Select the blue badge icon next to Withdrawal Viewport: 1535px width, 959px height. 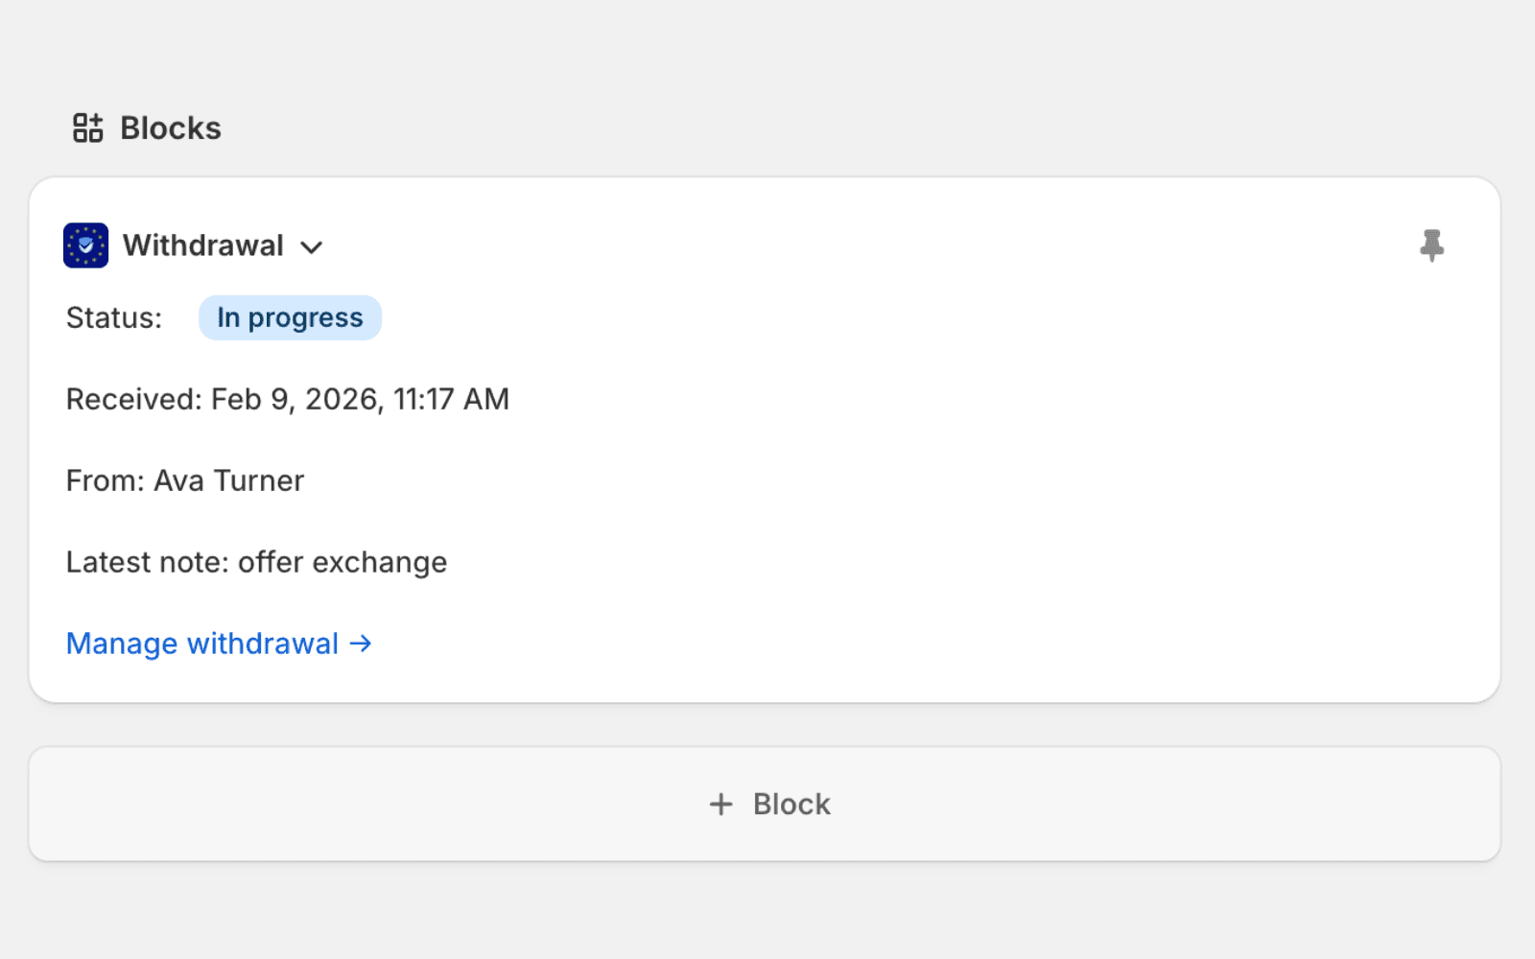coord(85,246)
